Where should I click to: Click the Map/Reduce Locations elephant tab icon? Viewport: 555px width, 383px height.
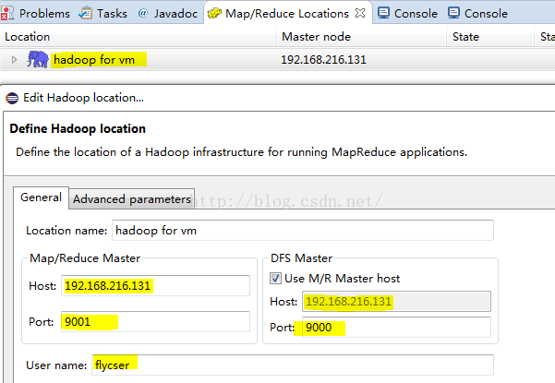click(214, 14)
